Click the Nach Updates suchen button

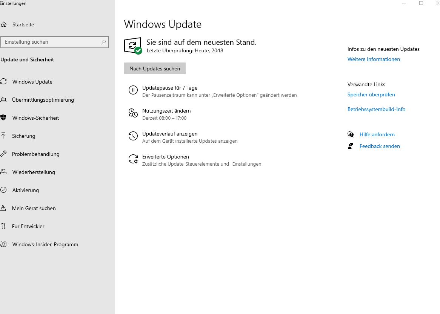[x=155, y=68]
